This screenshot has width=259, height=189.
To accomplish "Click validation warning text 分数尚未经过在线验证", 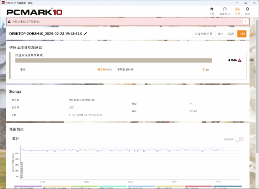I will tap(26, 22).
